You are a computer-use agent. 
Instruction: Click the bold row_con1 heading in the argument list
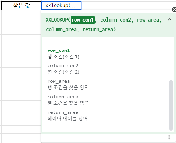tap(58, 51)
